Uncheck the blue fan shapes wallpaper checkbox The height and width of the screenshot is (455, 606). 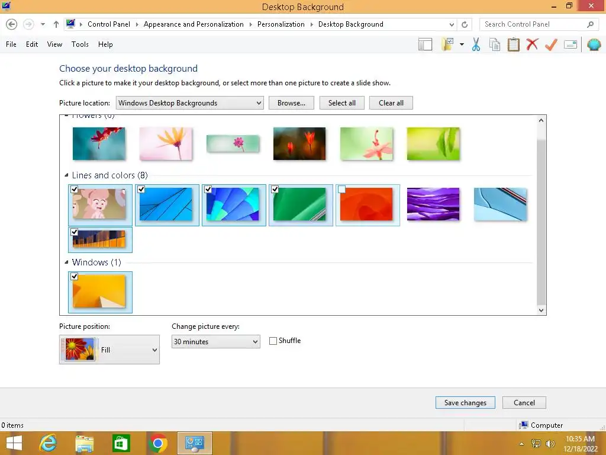pyautogui.click(x=208, y=189)
